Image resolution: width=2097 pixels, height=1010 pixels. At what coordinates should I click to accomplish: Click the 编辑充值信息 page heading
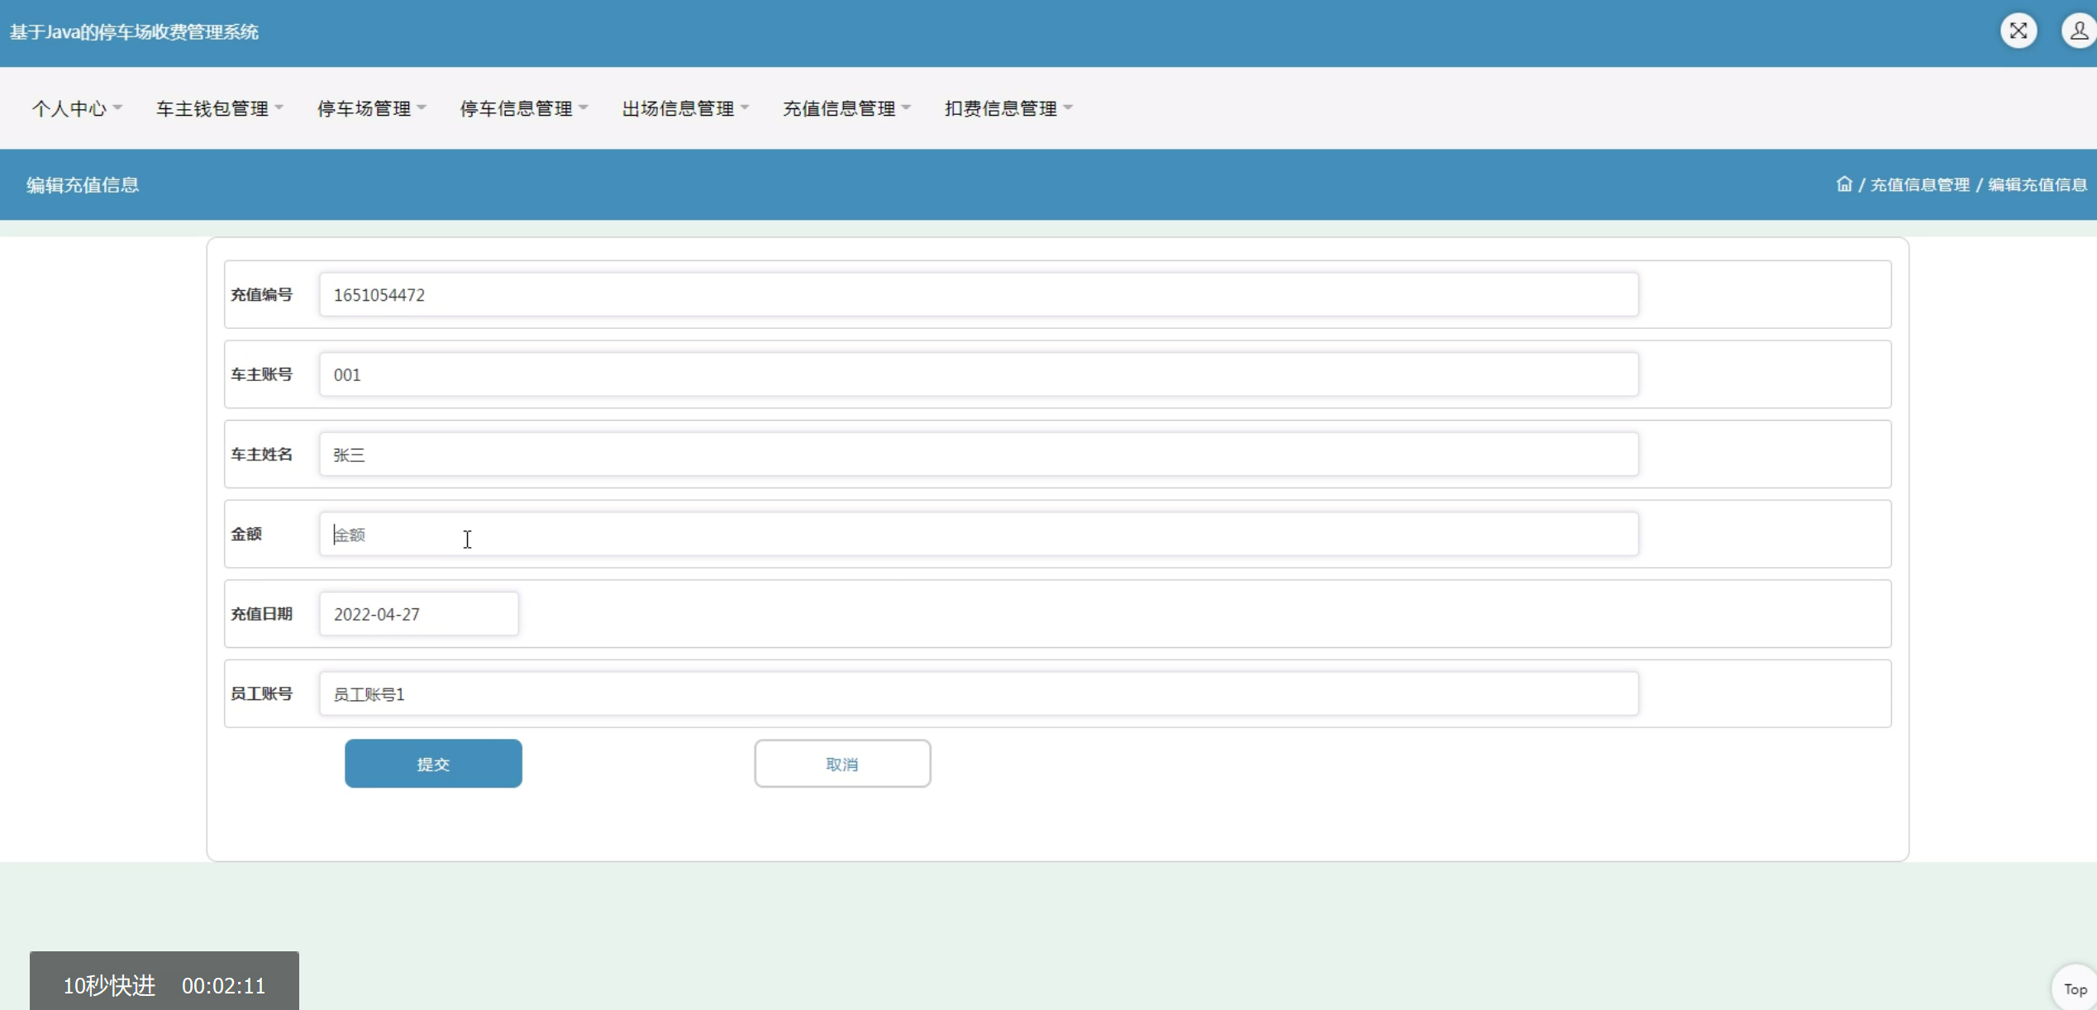[83, 185]
